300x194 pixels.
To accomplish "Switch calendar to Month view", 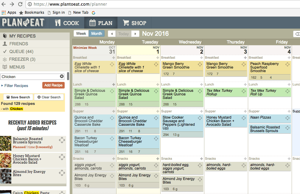I will pos(97,33).
